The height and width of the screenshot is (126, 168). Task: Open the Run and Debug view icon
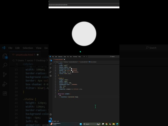click(x=51, y=72)
